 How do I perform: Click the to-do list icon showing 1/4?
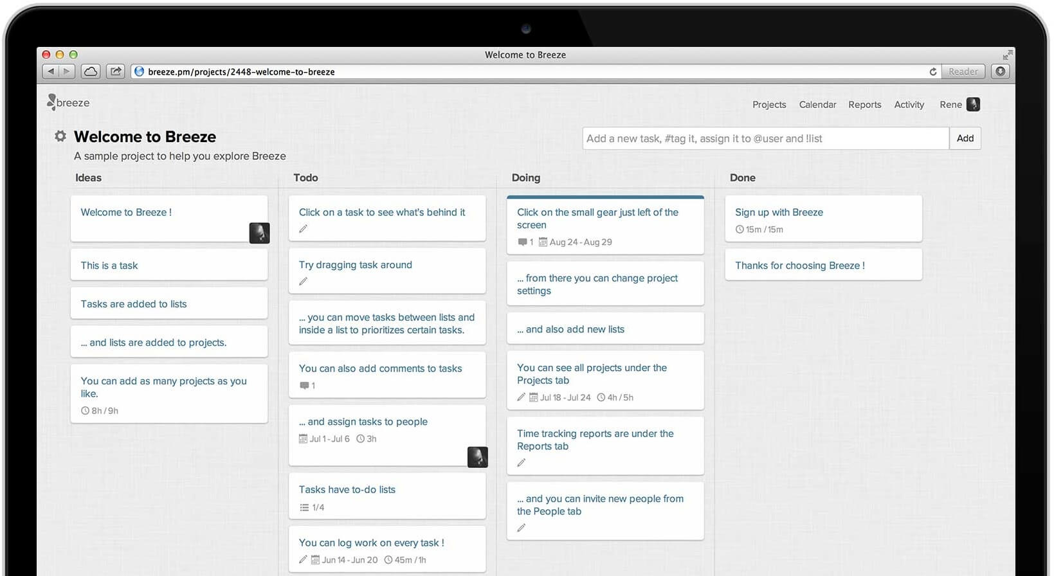click(x=304, y=507)
